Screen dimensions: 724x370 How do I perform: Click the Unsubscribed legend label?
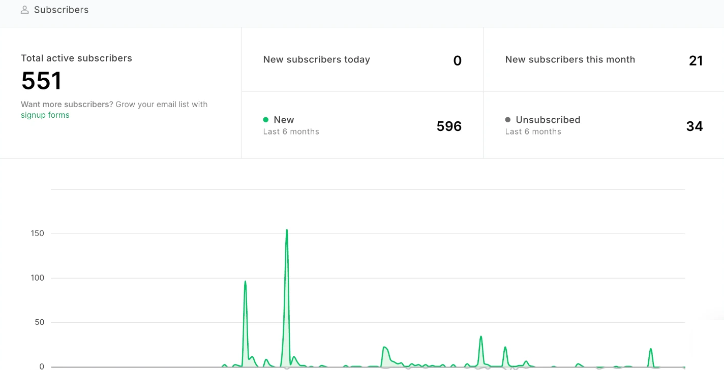(548, 120)
